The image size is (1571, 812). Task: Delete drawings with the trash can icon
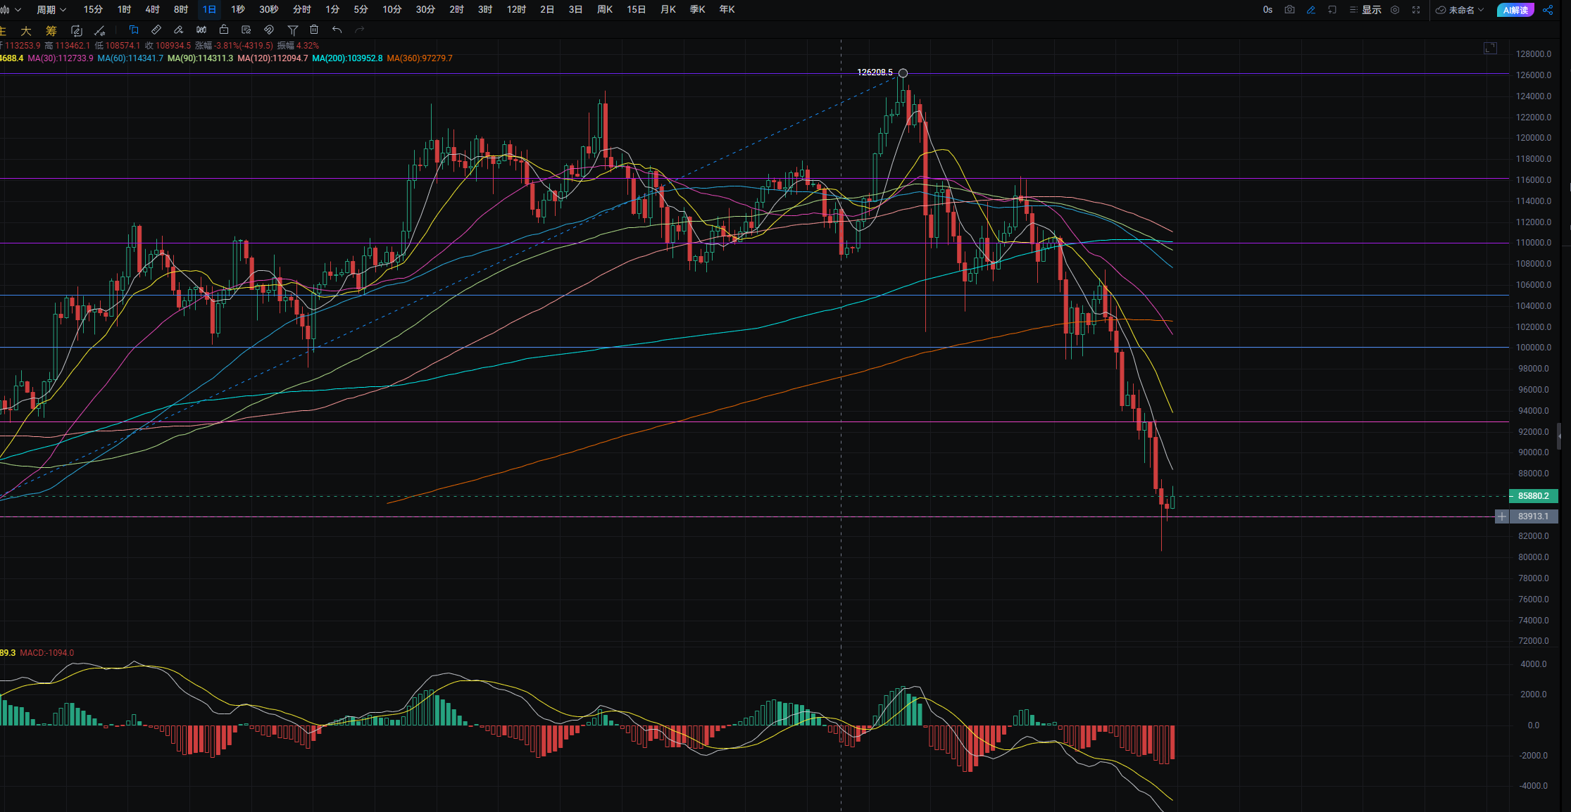coord(314,30)
